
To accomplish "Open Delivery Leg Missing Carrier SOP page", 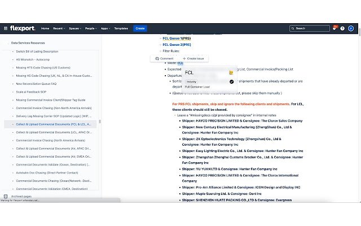I will tap(54, 116).
